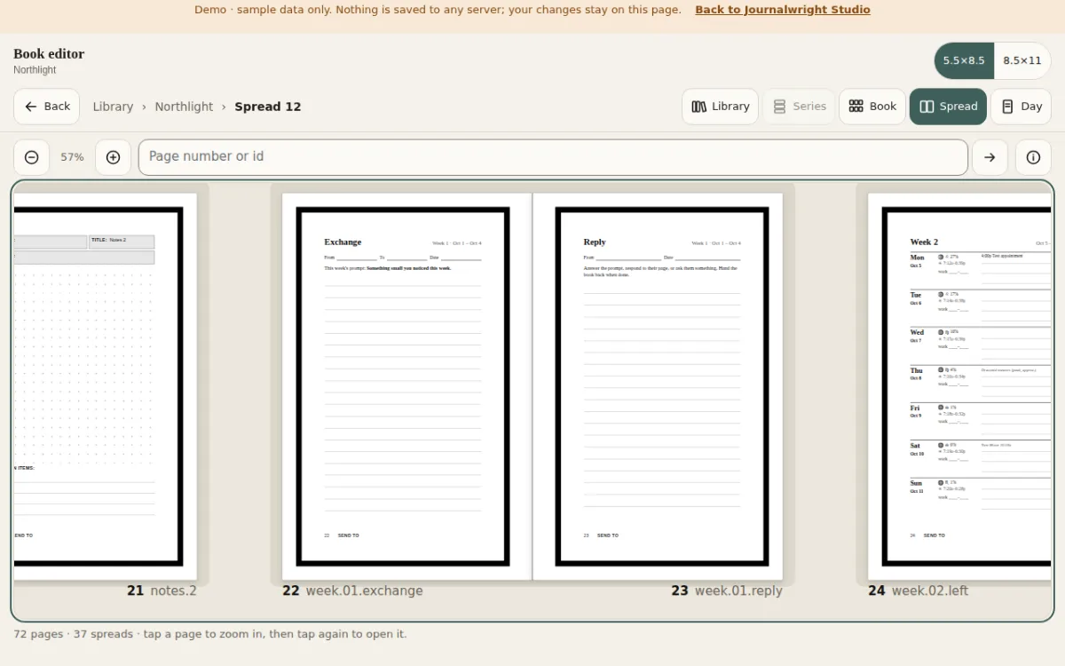The width and height of the screenshot is (1065, 666).
Task: Zoom in with the plus icon
Action: [113, 157]
